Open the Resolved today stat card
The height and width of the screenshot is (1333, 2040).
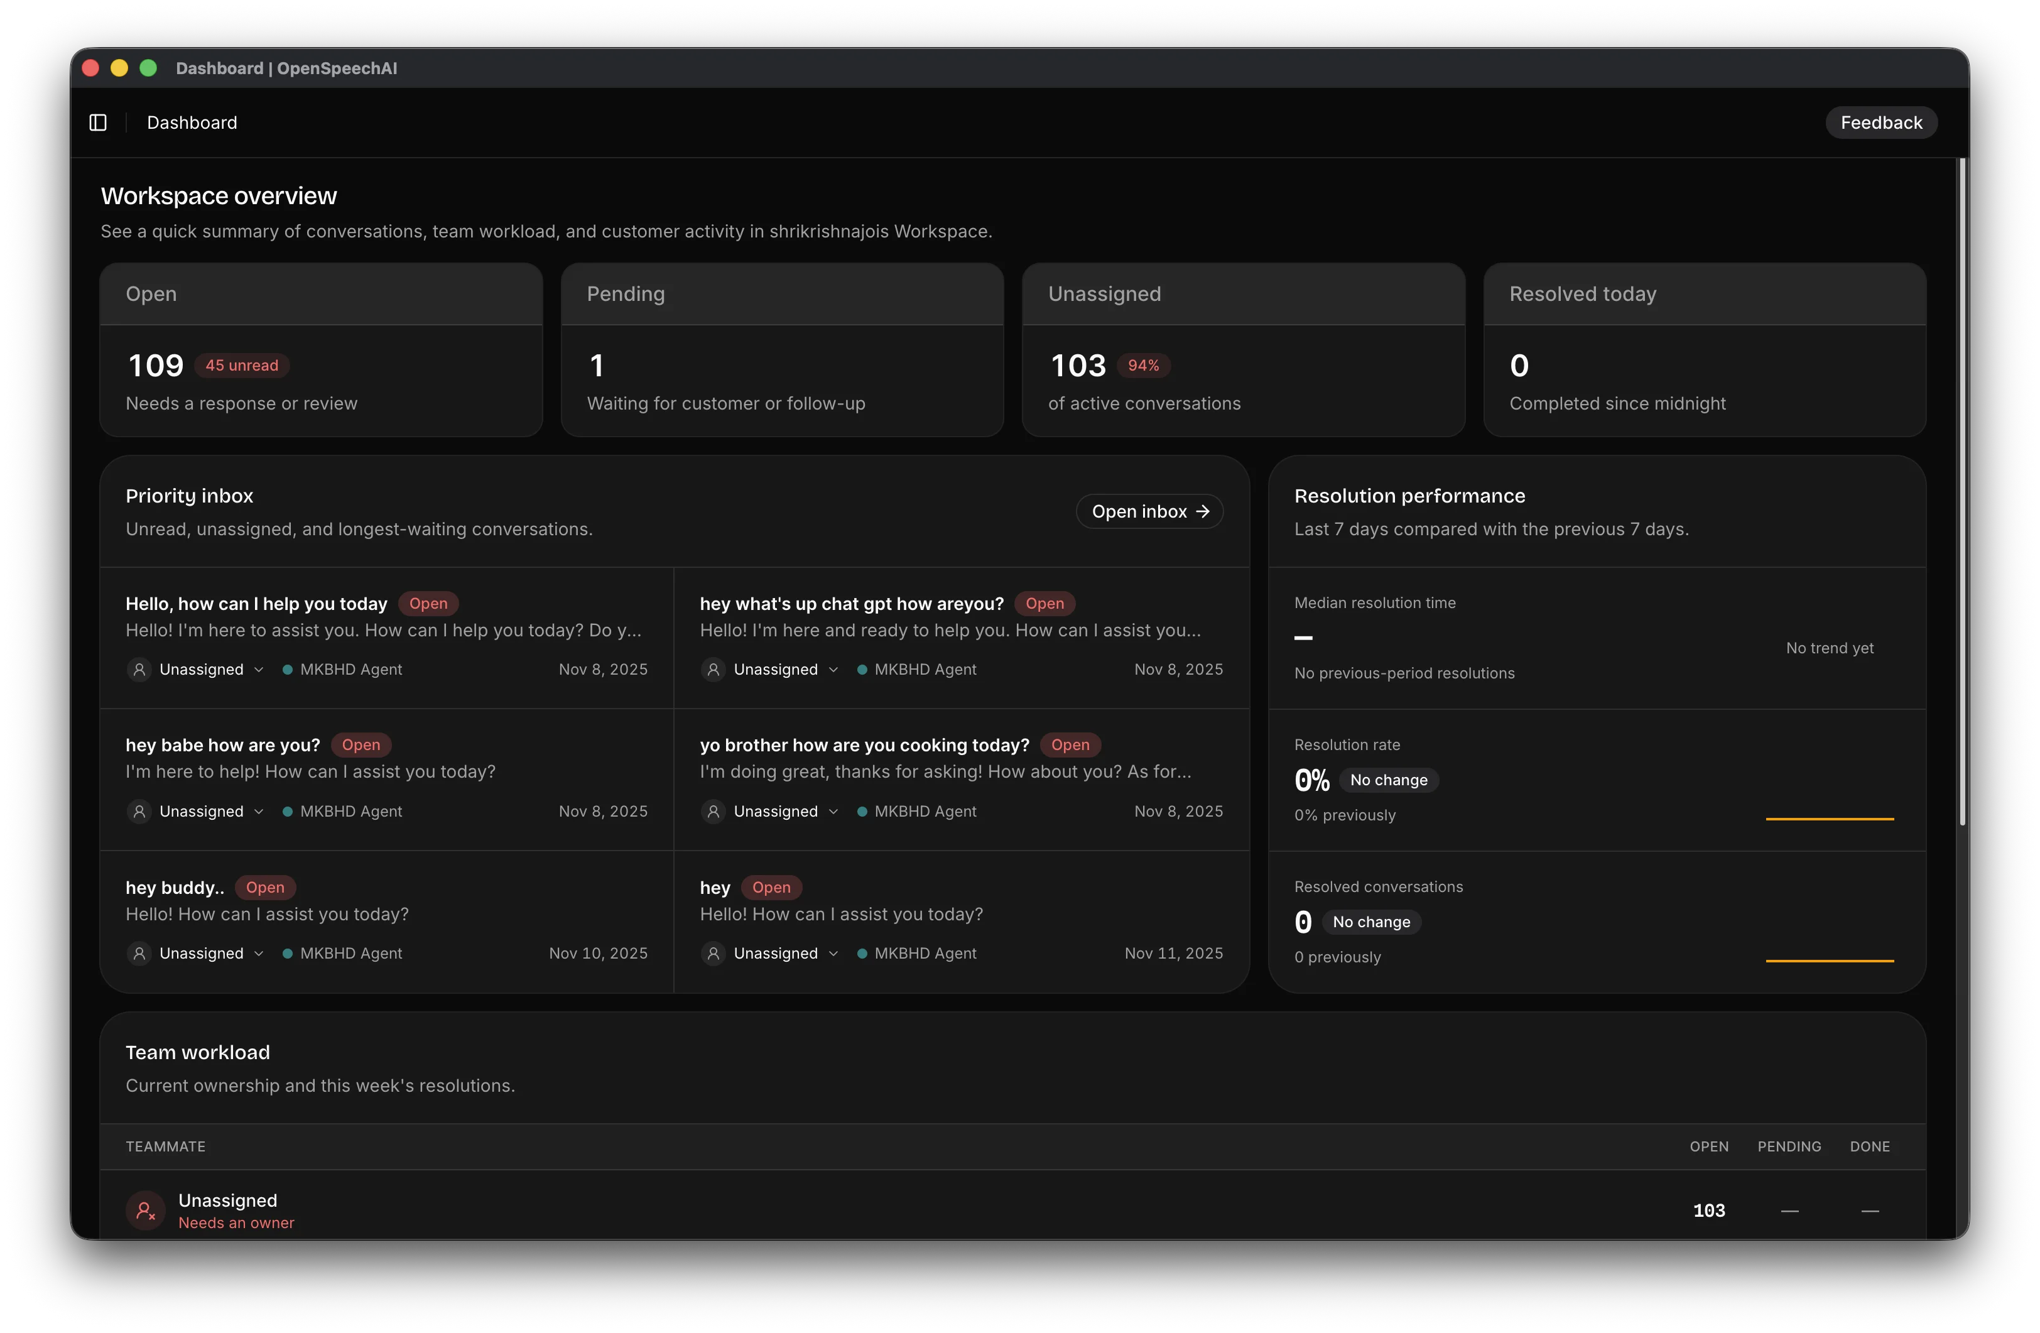click(1704, 350)
